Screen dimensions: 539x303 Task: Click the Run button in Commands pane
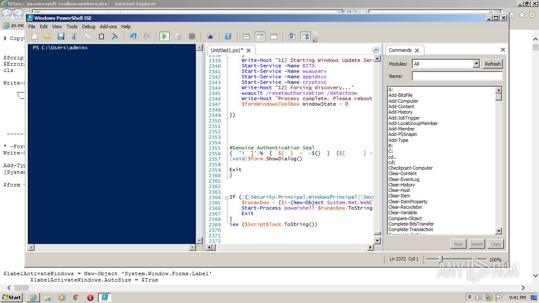point(458,244)
